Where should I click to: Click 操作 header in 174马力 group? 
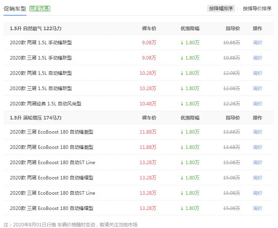point(258,118)
